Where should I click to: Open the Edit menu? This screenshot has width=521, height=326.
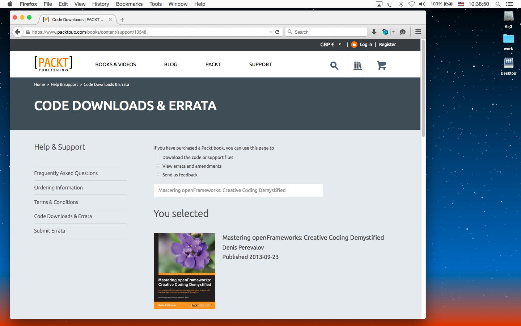click(x=63, y=4)
